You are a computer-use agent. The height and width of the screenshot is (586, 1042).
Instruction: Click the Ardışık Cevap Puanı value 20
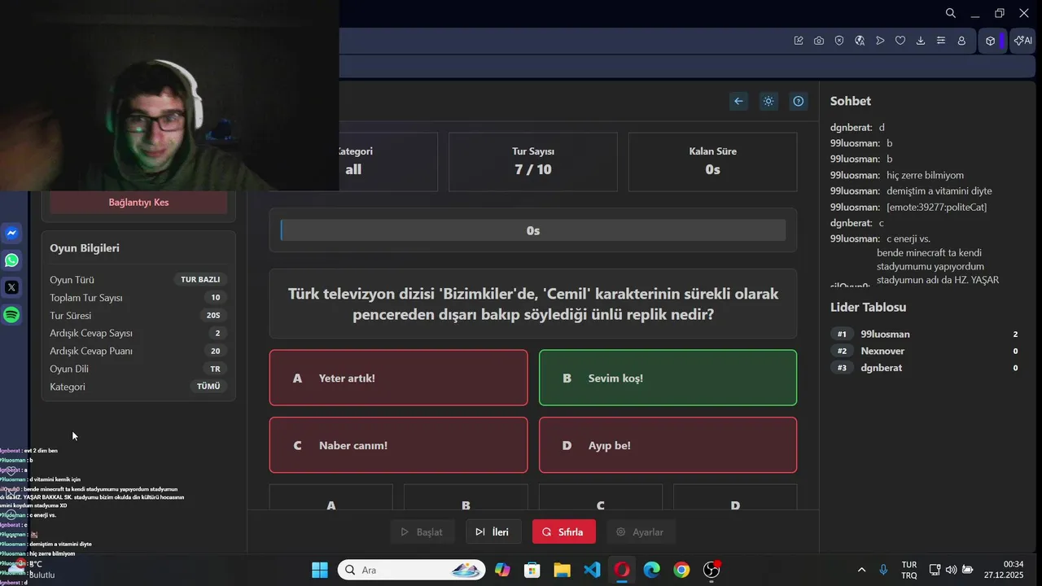216,351
